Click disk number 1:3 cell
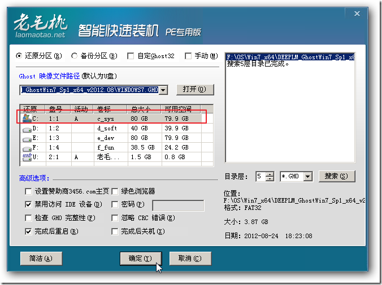Viewport: 382px width, 285px height. click(54, 138)
